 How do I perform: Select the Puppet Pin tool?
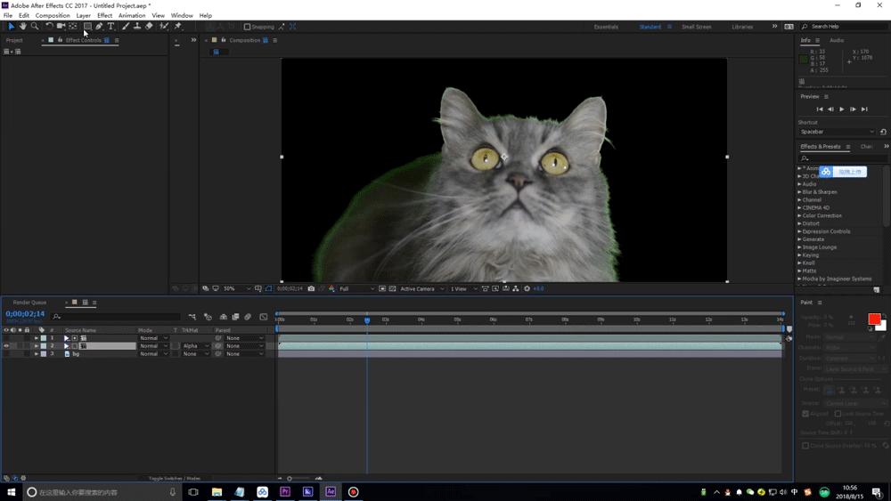click(x=178, y=27)
